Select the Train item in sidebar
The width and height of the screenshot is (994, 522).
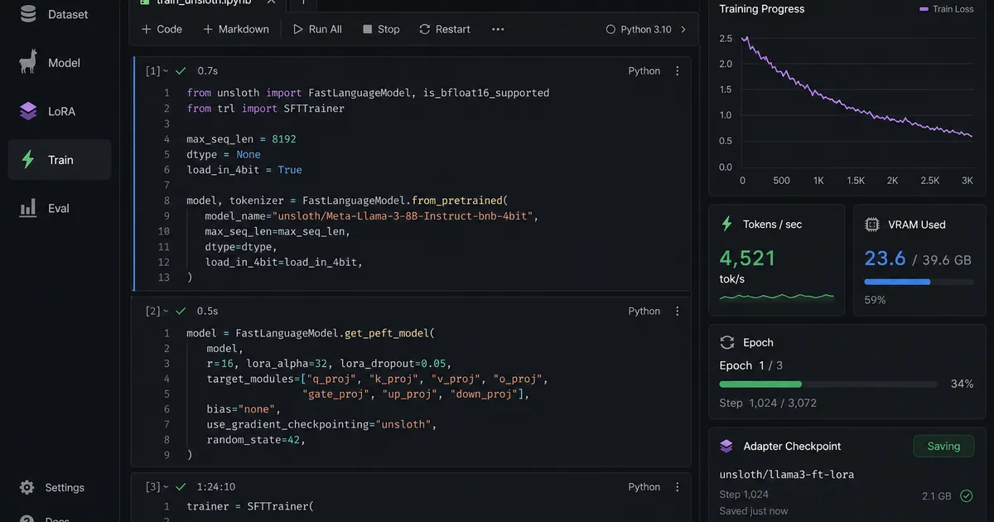click(60, 160)
